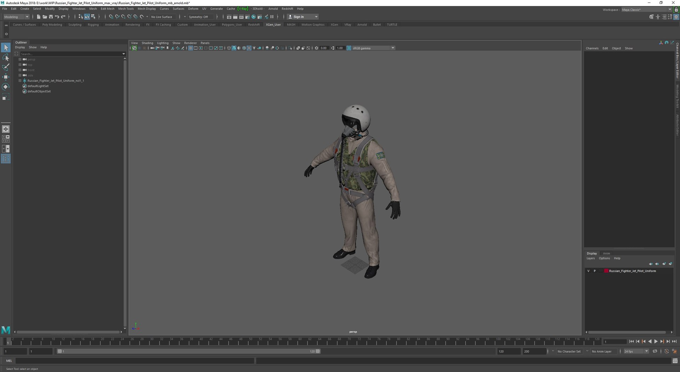This screenshot has height=372, width=680.
Task: Click the playback range slider bar
Action: [189, 351]
